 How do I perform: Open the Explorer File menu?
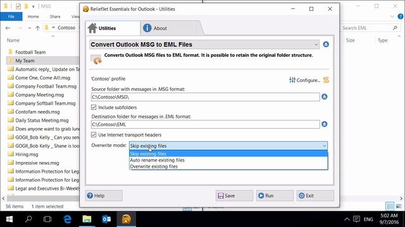(11, 16)
